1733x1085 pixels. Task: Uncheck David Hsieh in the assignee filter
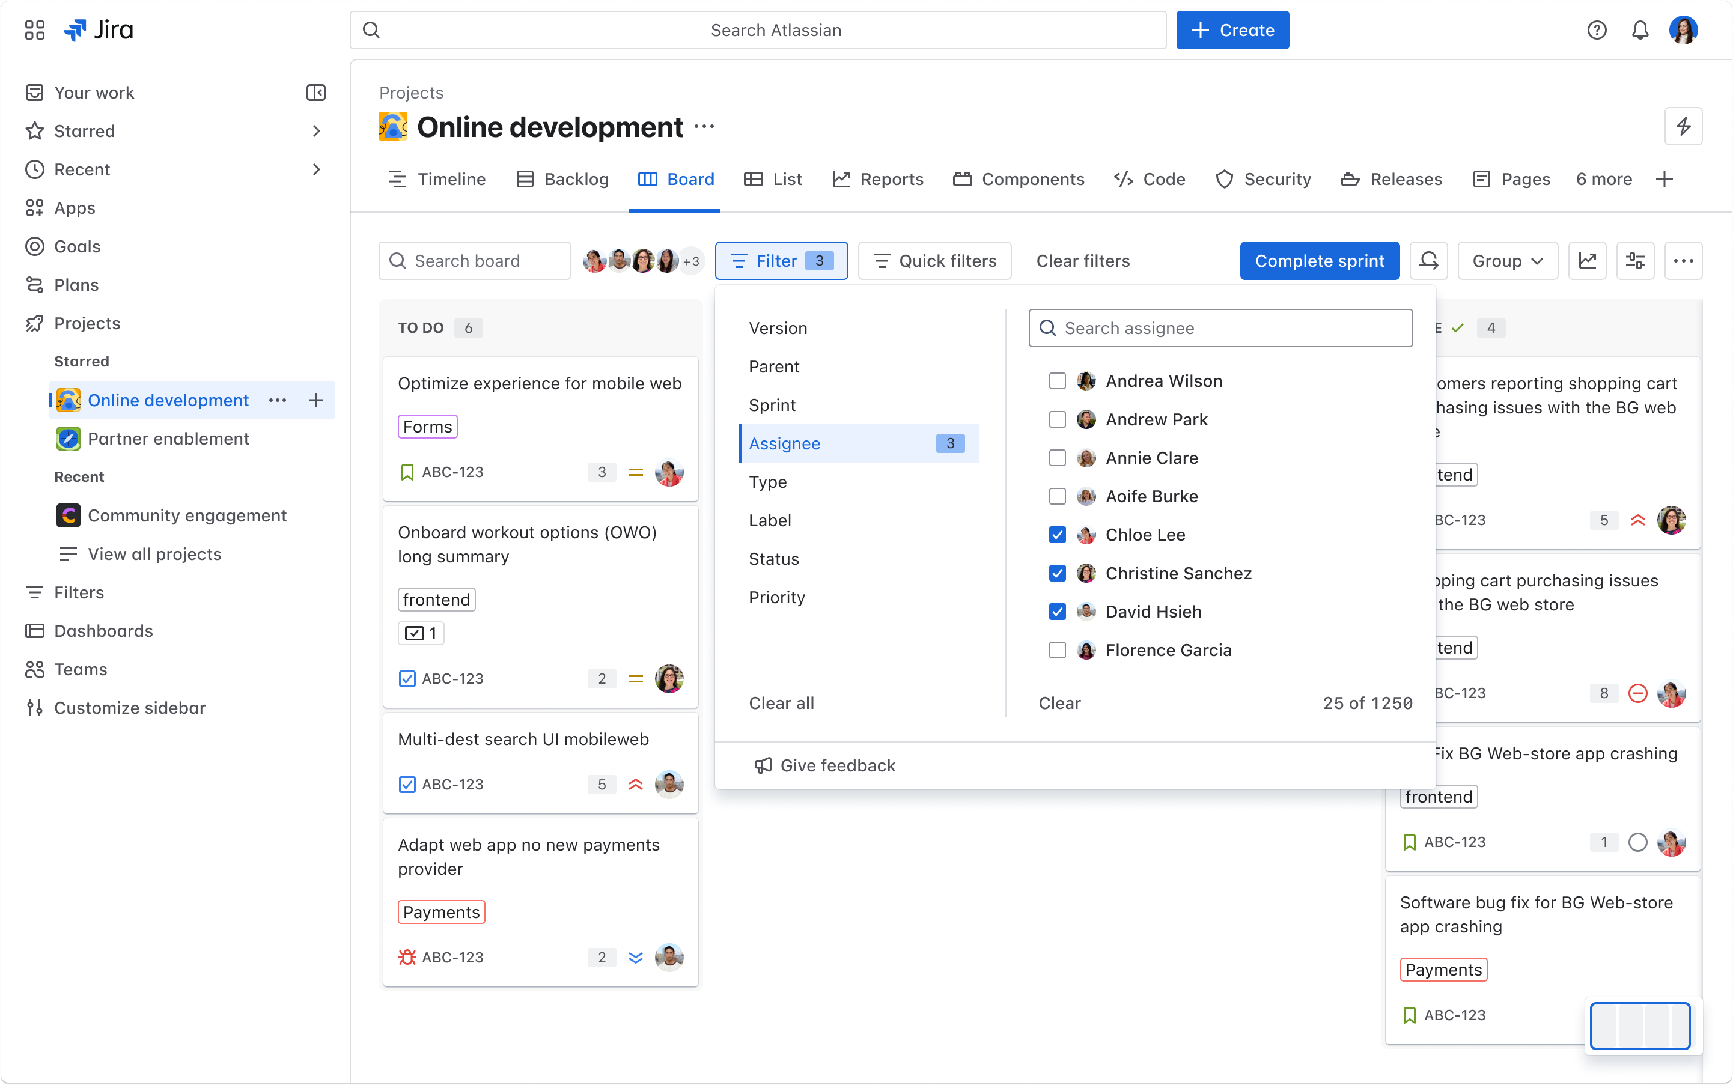click(1057, 612)
